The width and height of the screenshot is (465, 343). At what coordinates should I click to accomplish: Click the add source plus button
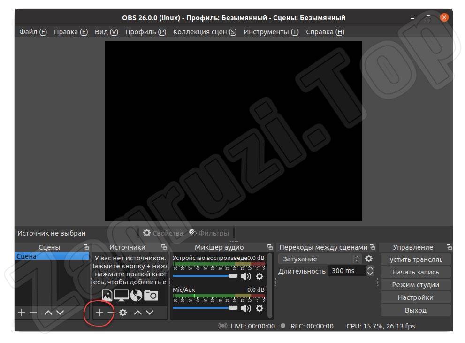click(x=99, y=313)
